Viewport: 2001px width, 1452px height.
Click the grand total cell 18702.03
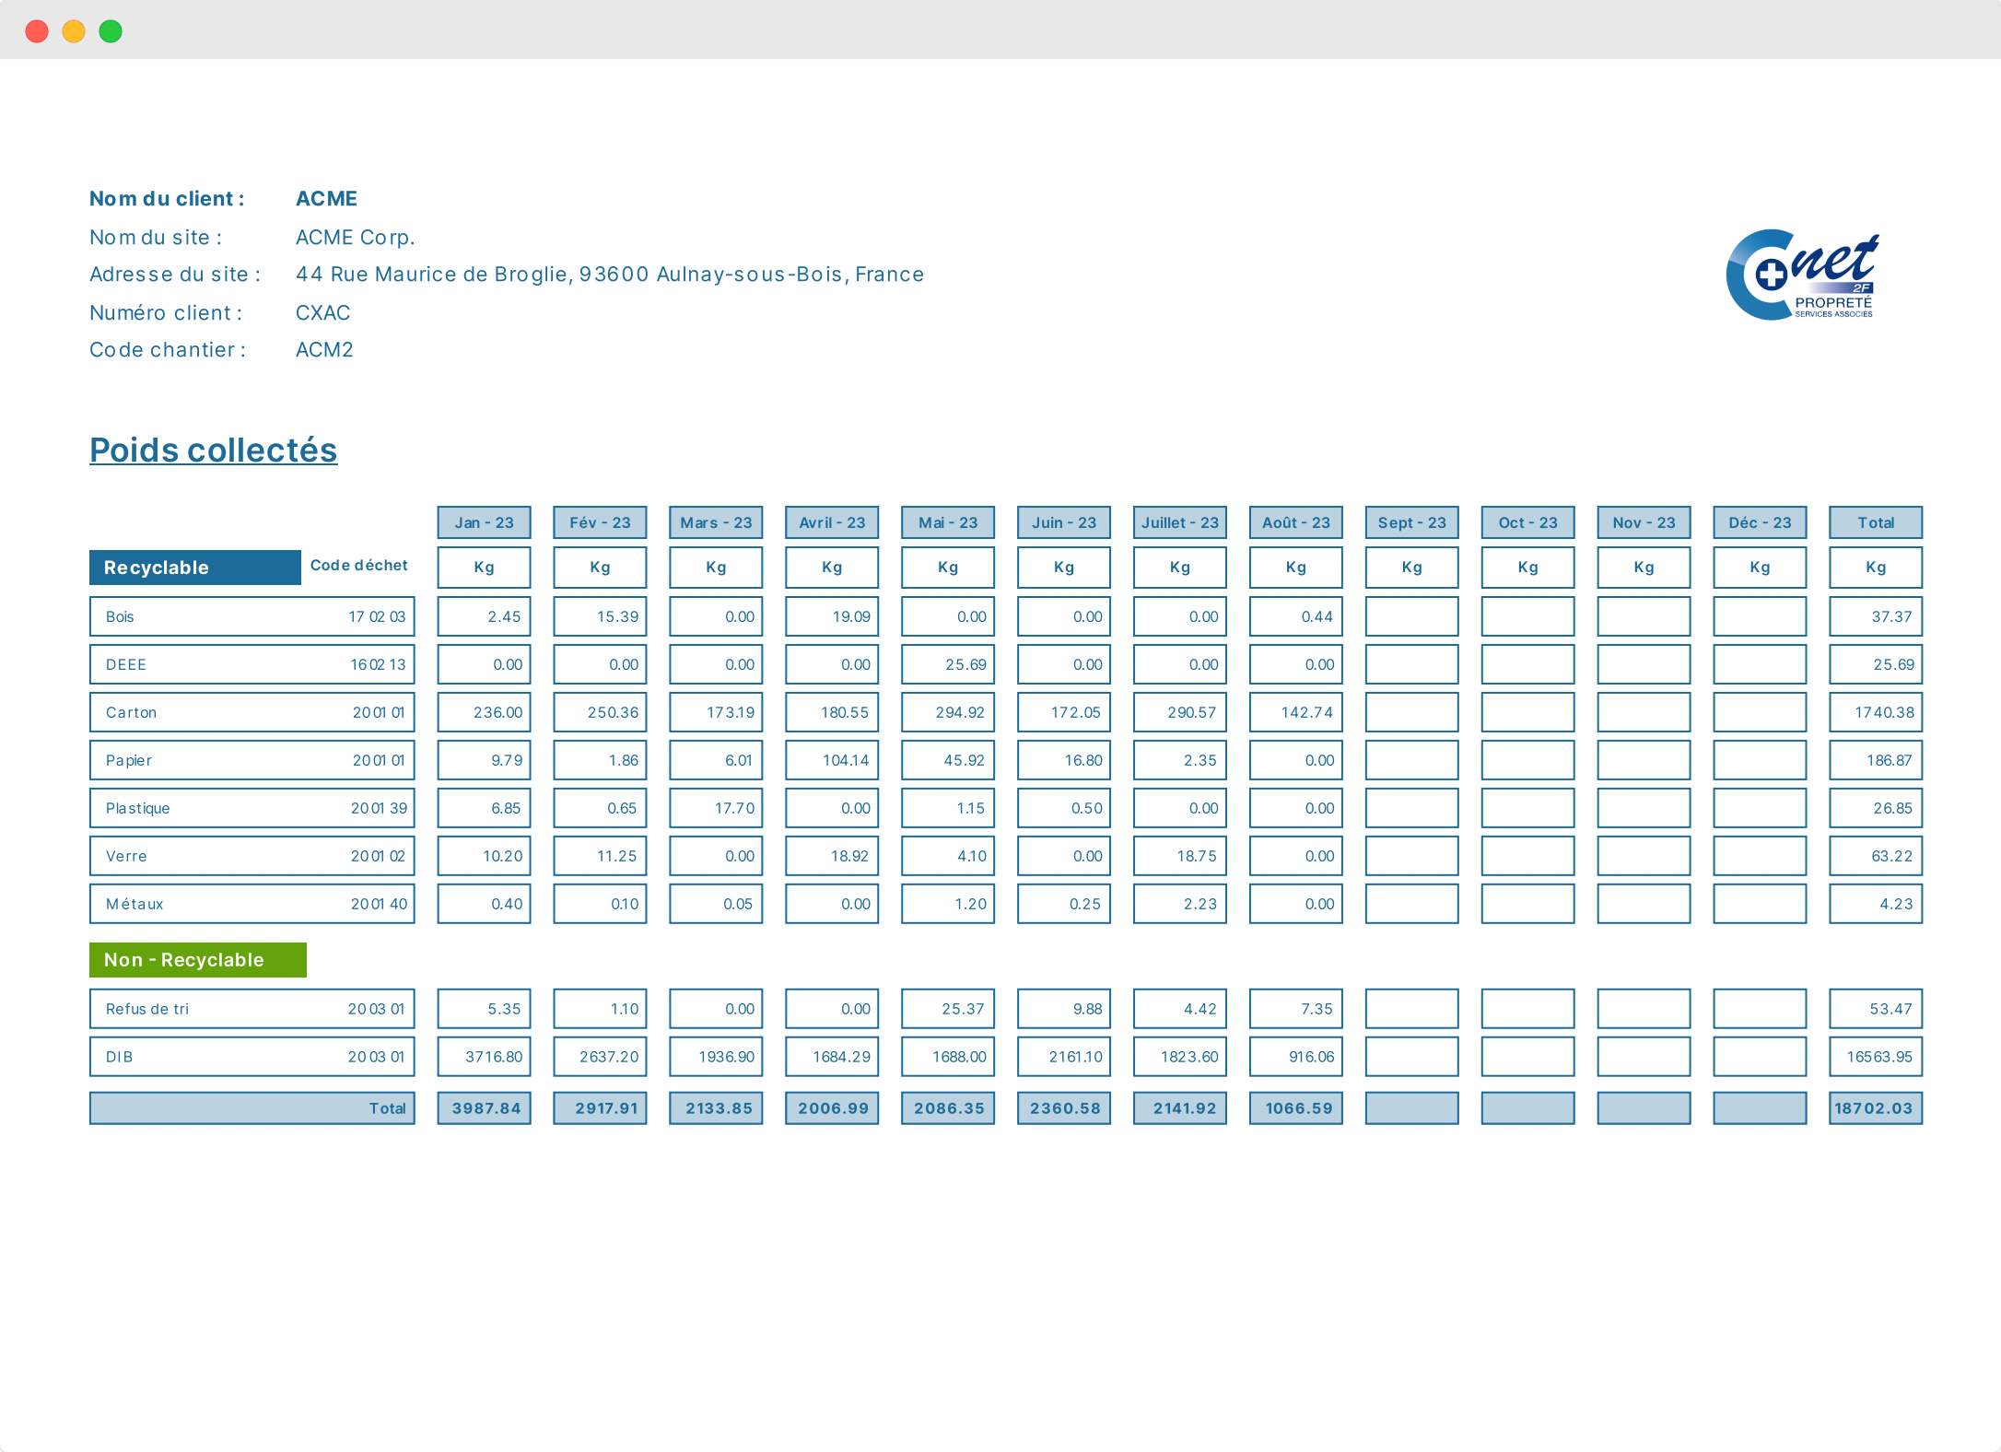(1875, 1108)
